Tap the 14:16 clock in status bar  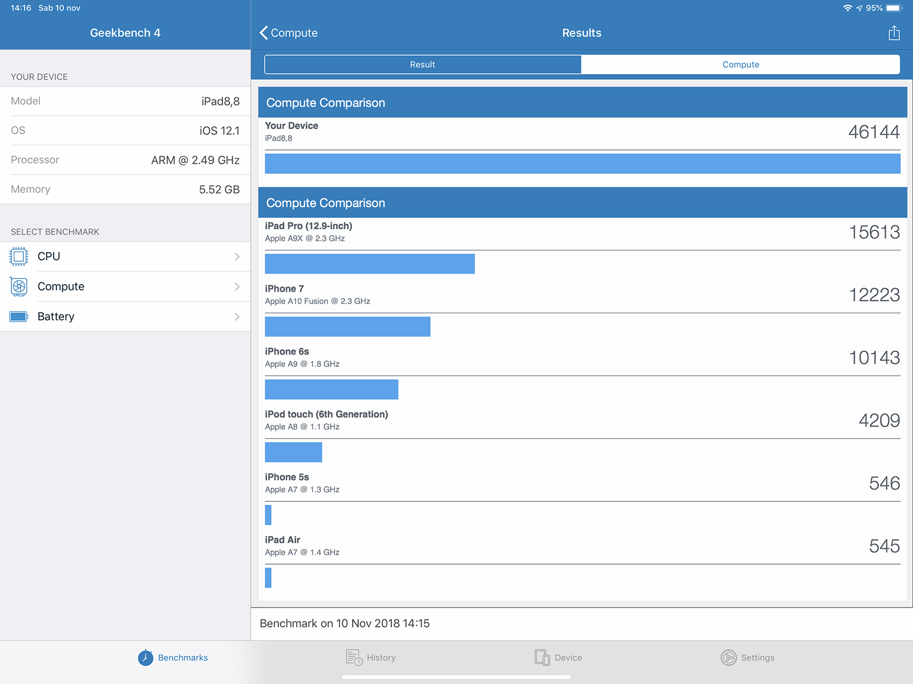pyautogui.click(x=21, y=8)
